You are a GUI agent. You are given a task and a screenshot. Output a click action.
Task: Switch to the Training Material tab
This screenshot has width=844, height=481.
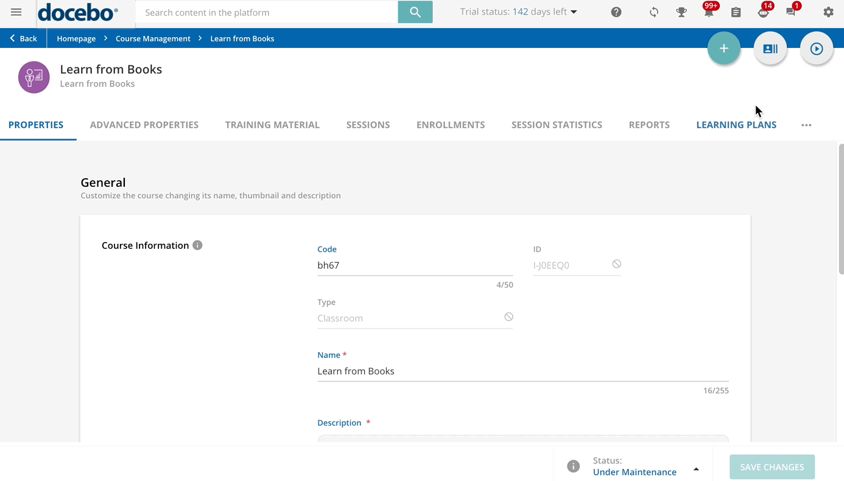272,125
